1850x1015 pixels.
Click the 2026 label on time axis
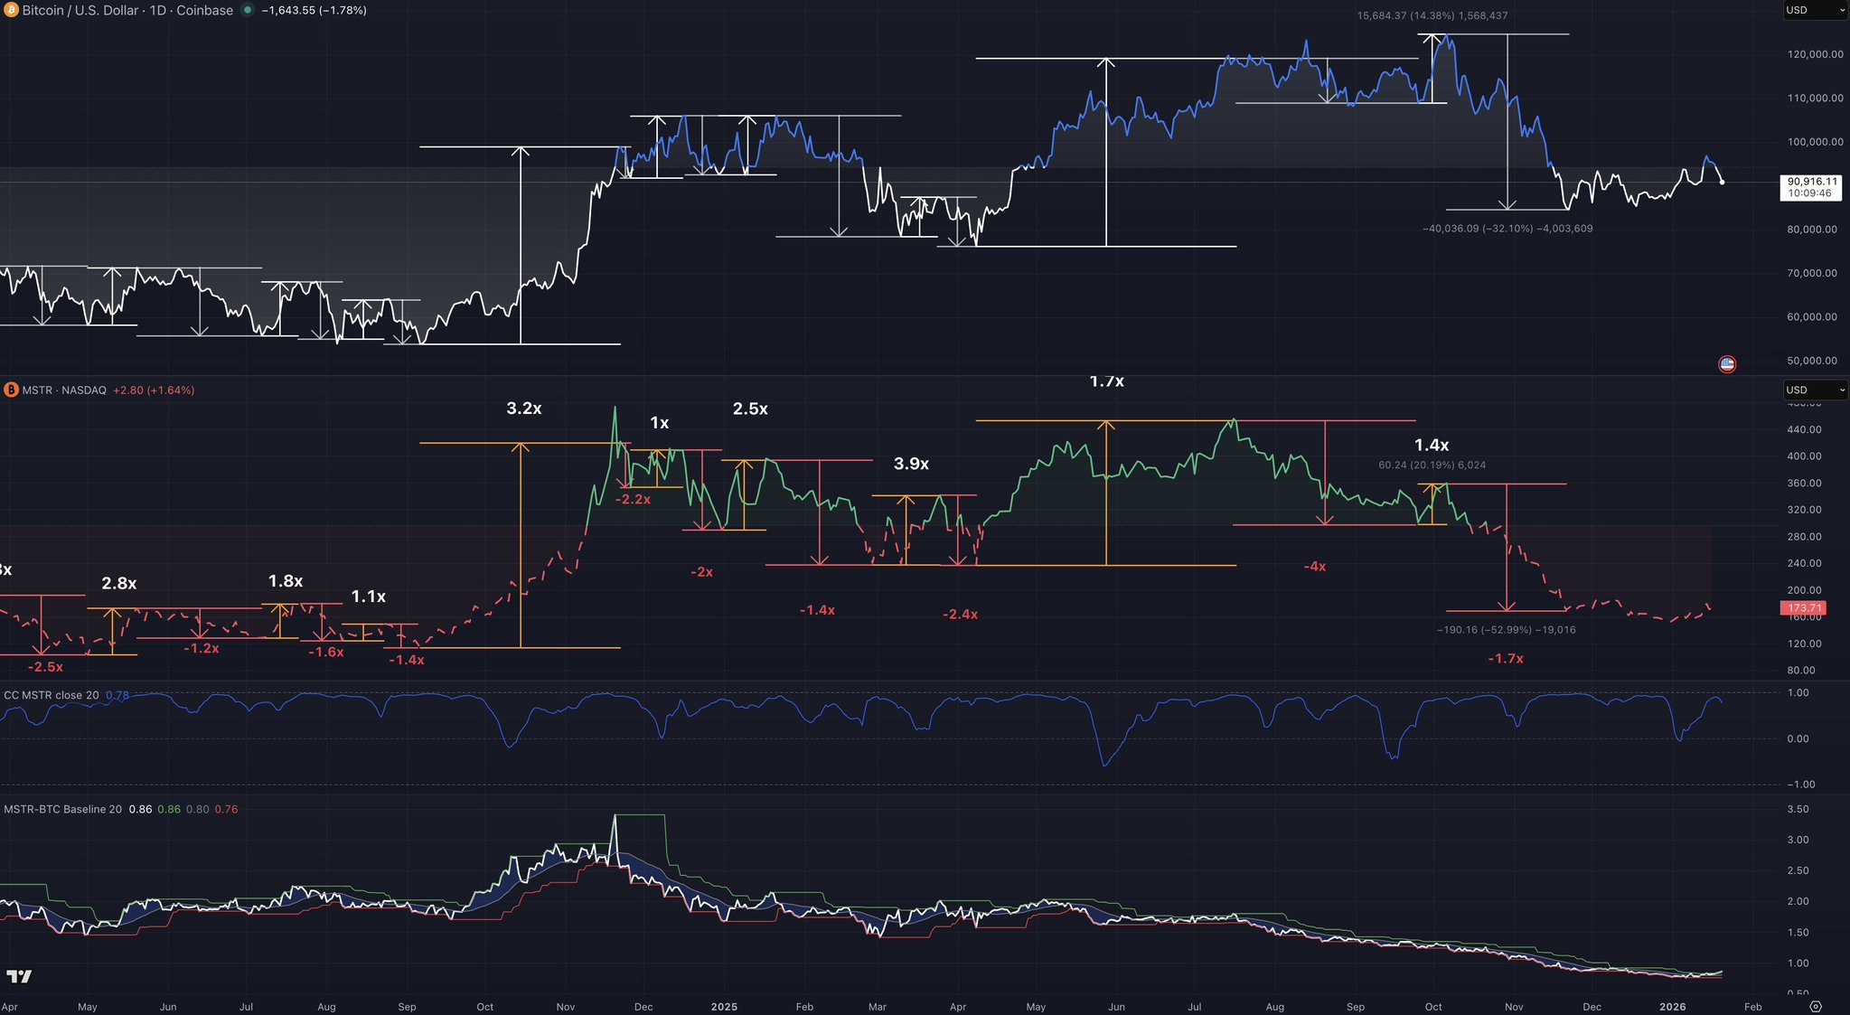point(1673,1006)
